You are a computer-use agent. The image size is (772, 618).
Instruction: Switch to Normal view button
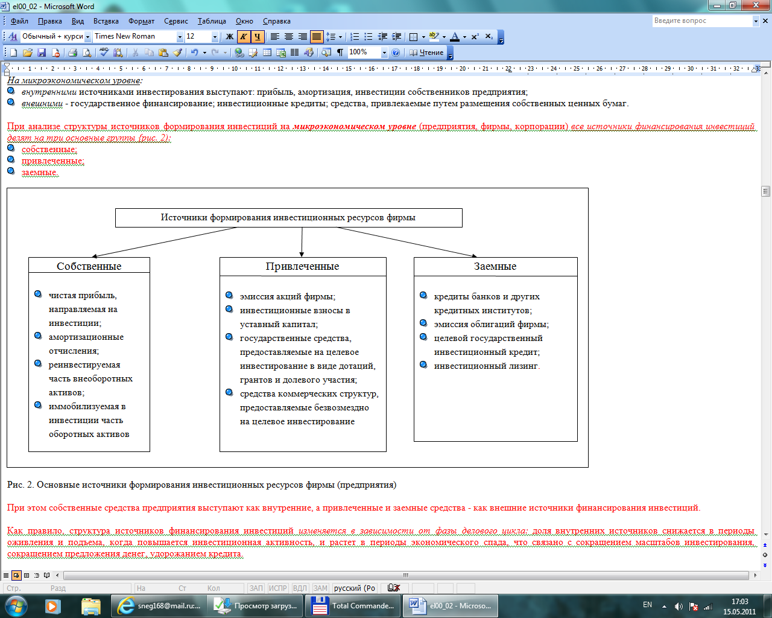pyautogui.click(x=6, y=575)
